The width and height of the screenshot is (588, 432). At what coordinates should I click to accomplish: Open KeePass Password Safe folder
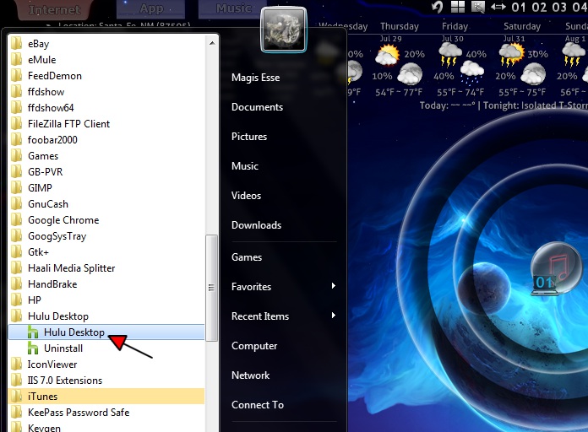(x=106, y=412)
